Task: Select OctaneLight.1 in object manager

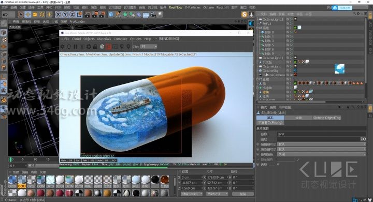Action: (273, 58)
